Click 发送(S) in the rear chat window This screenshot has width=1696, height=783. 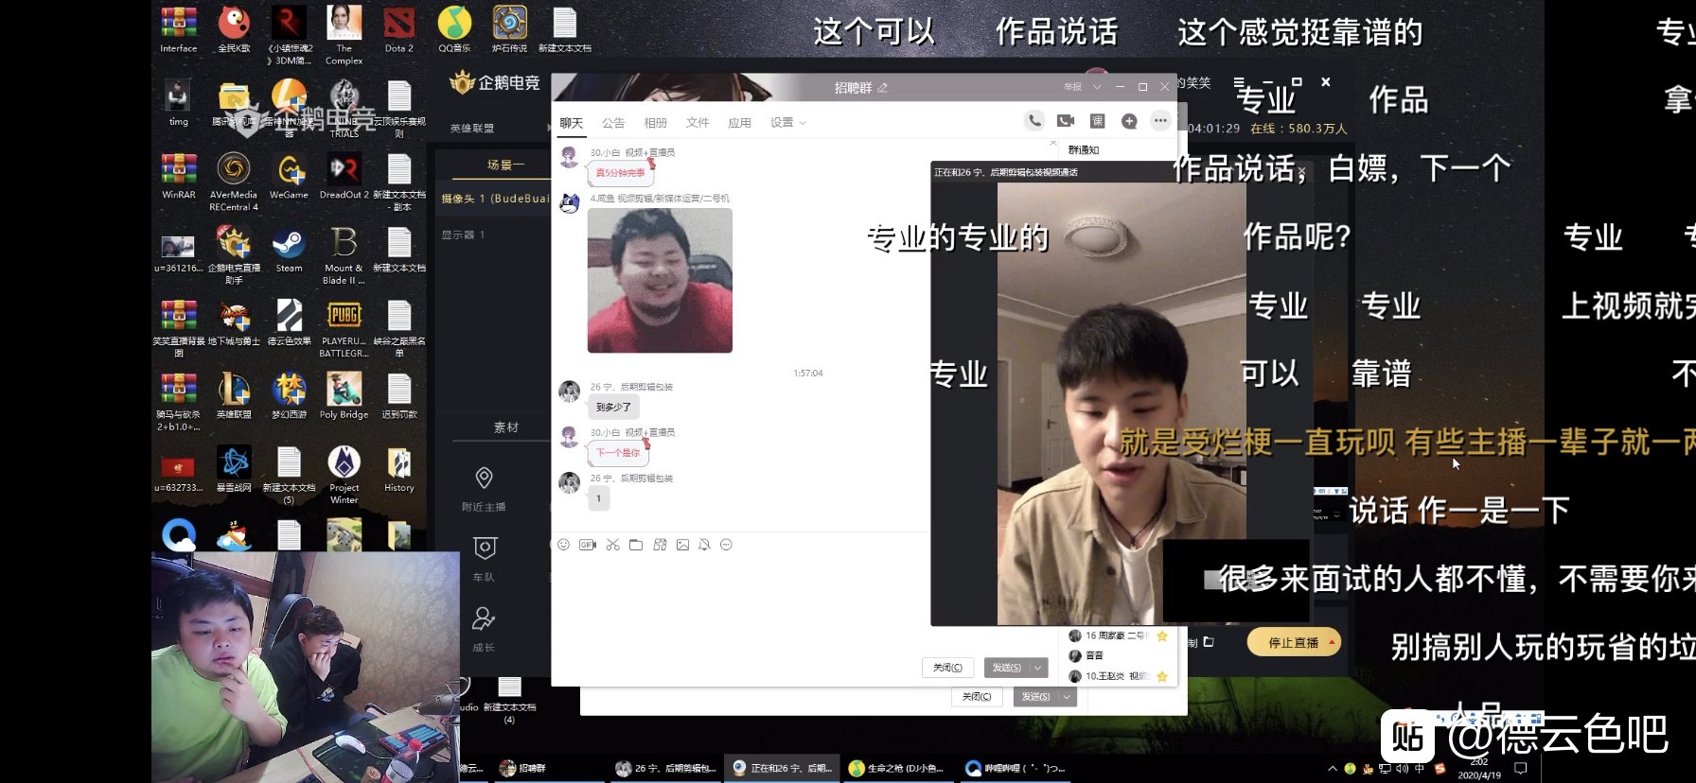(x=1036, y=697)
